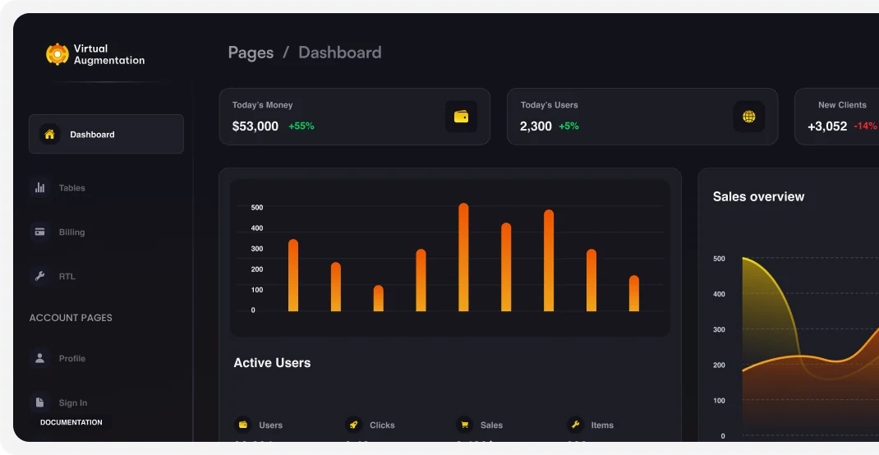The image size is (879, 455).
Task: Click the +3,052 new clients value
Action: coord(827,126)
